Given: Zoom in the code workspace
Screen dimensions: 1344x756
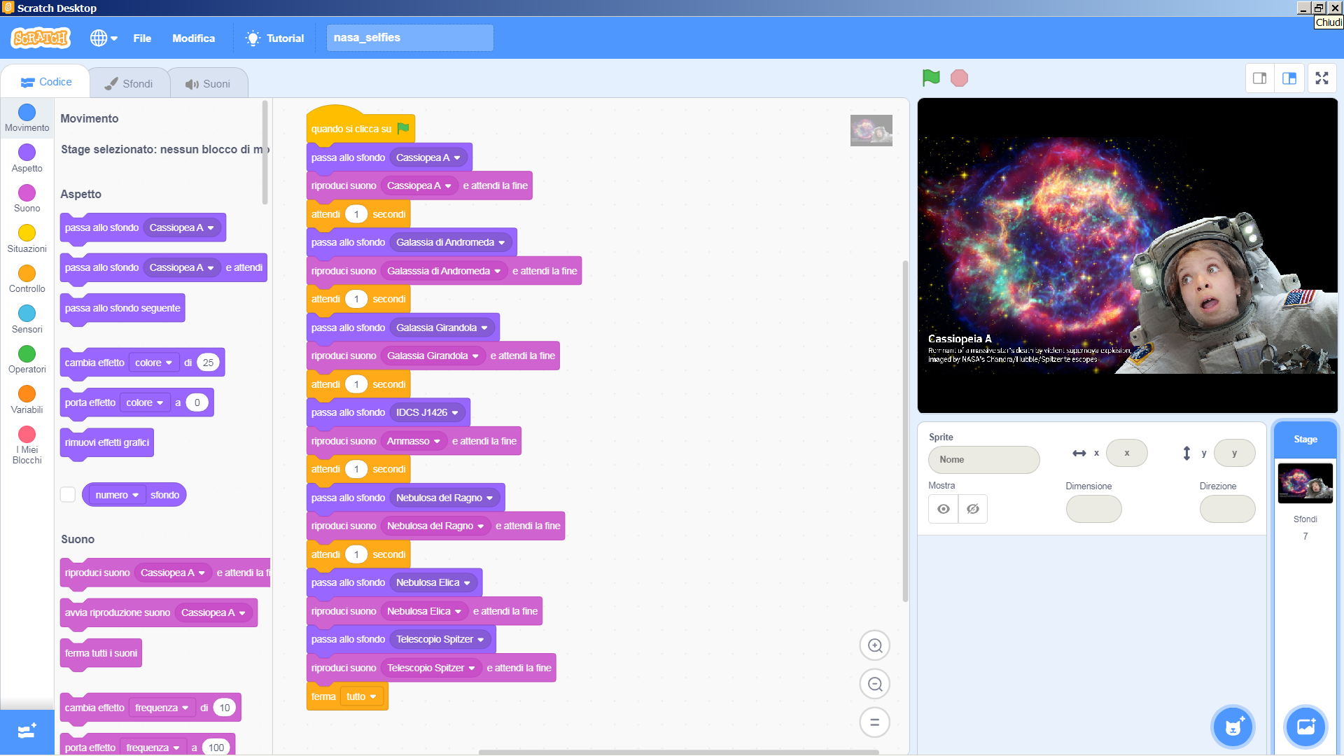Looking at the screenshot, I should (875, 645).
